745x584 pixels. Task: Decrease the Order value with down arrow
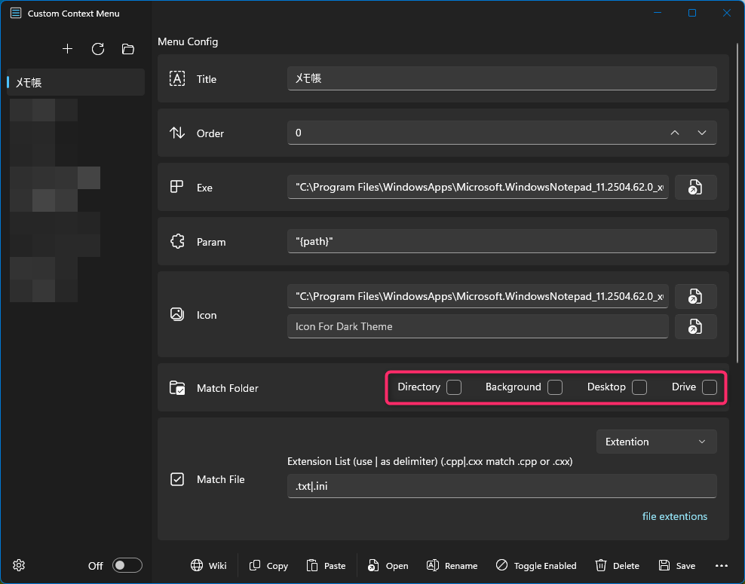point(702,133)
